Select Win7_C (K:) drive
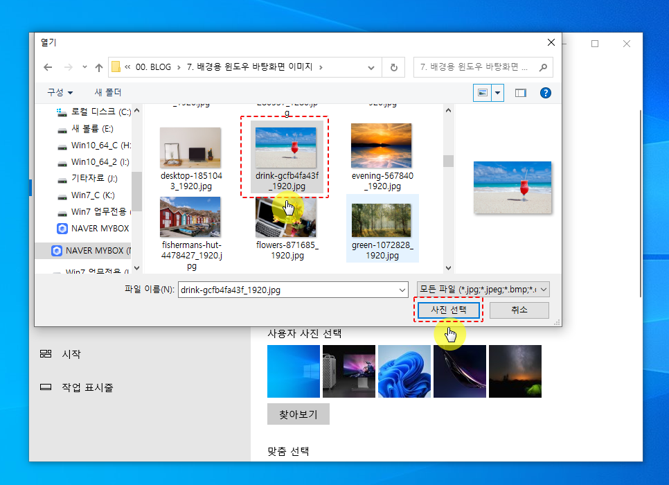 click(86, 195)
